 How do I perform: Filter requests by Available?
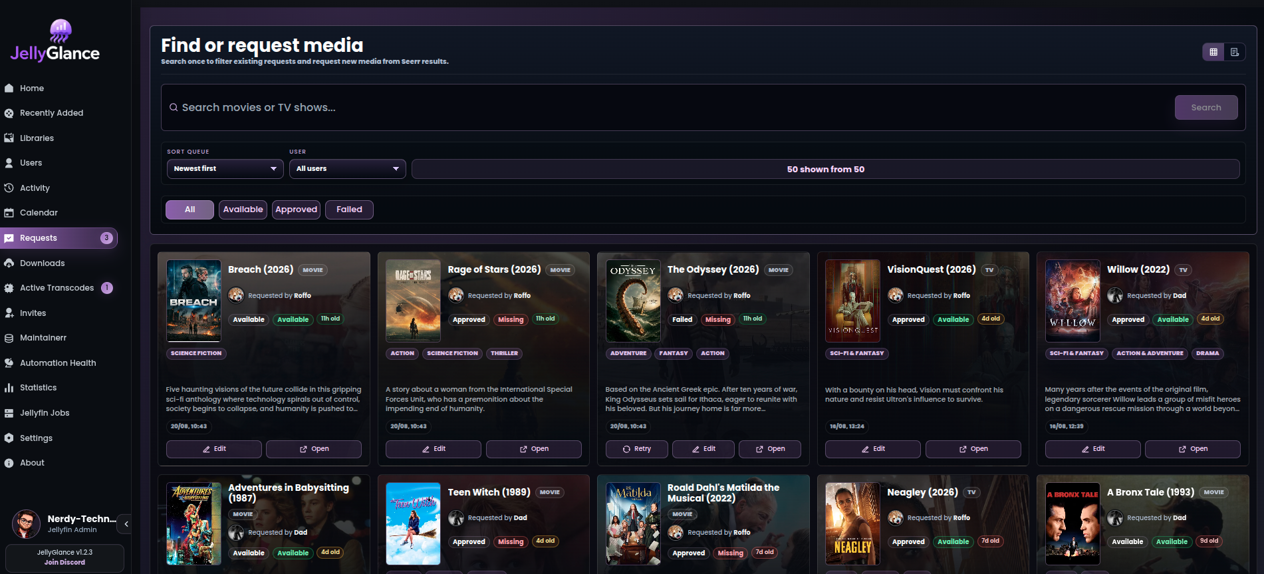click(243, 210)
